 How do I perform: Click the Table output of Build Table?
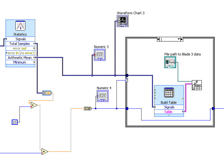169,111
